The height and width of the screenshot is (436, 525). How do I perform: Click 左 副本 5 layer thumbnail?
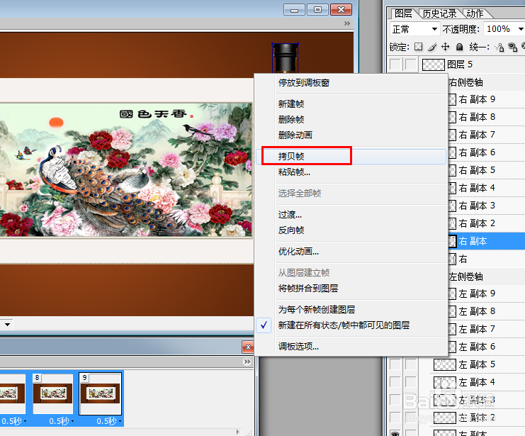(x=445, y=364)
